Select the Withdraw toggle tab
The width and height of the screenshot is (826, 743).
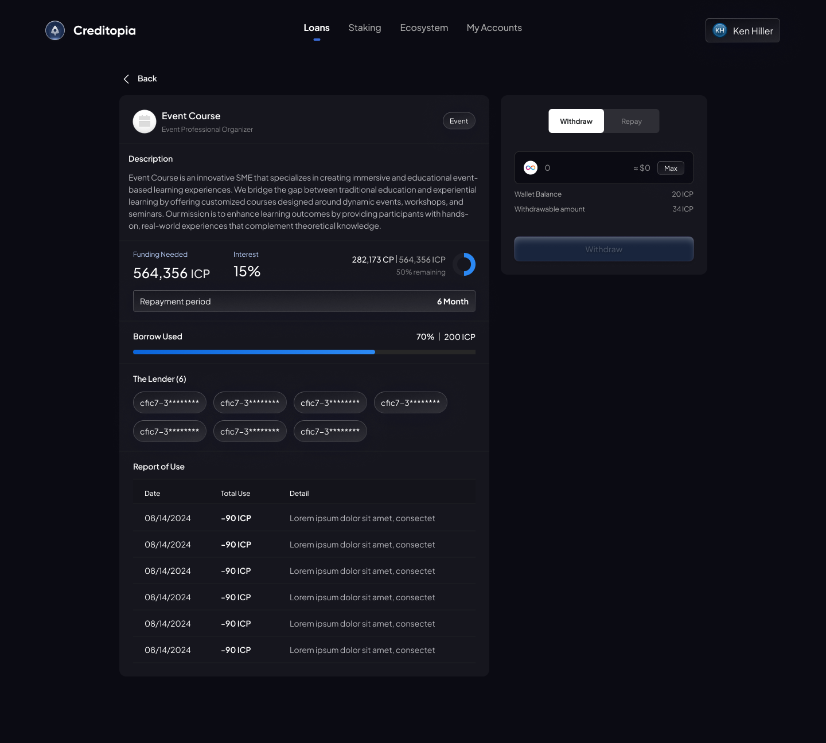point(576,121)
